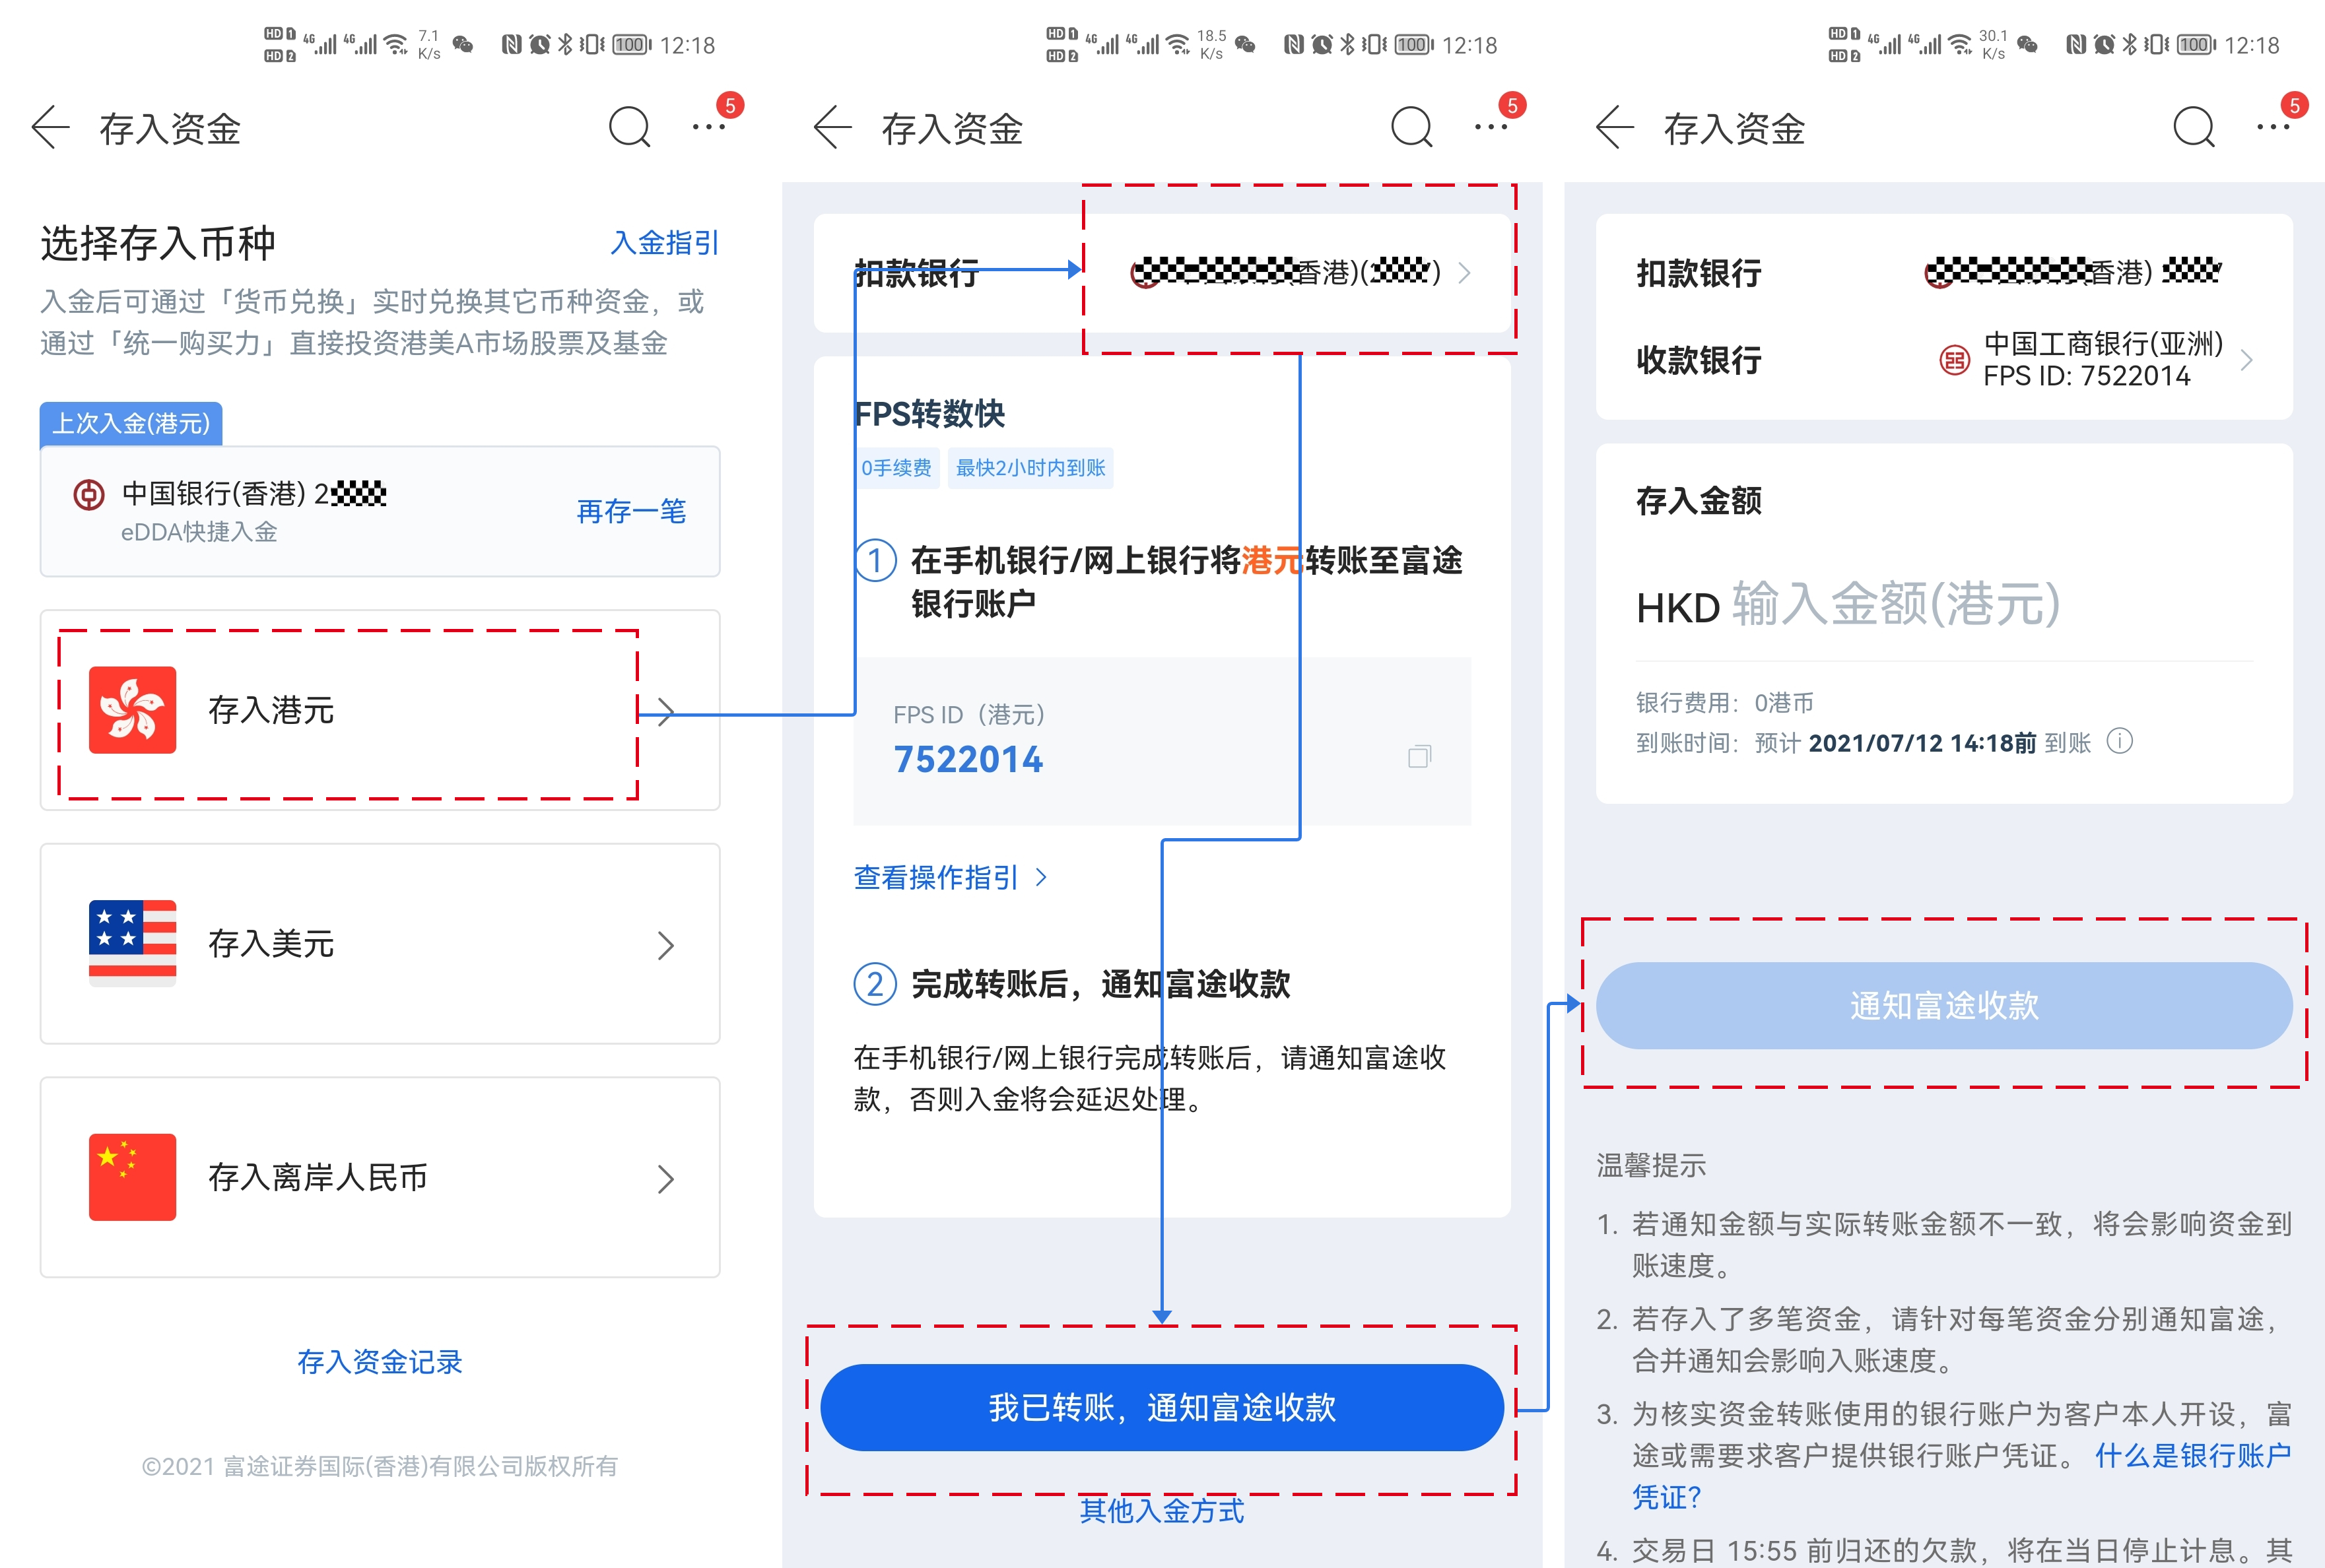2325x1568 pixels.
Task: Tap 温馨提示 heading
Action: point(1651,1165)
